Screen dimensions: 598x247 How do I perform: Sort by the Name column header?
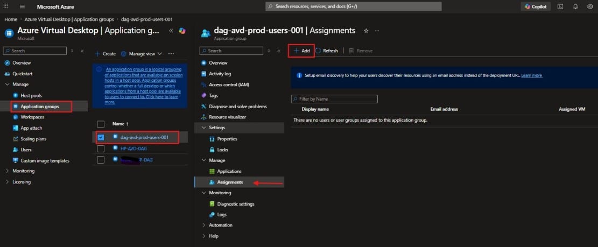[121, 124]
